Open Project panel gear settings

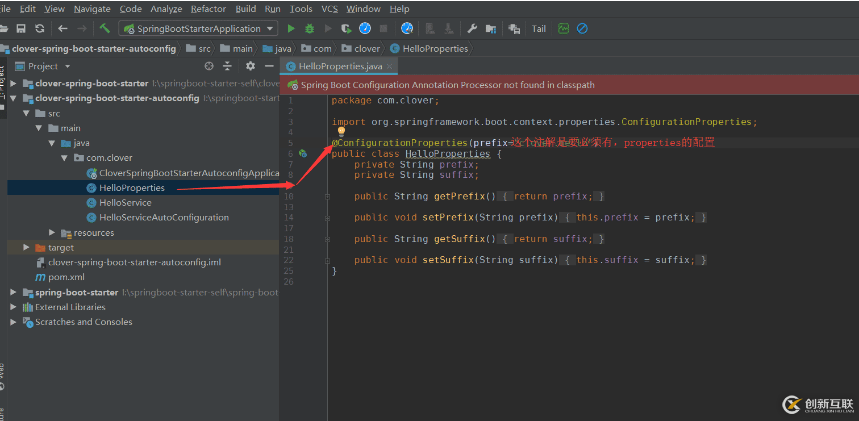[x=251, y=66]
